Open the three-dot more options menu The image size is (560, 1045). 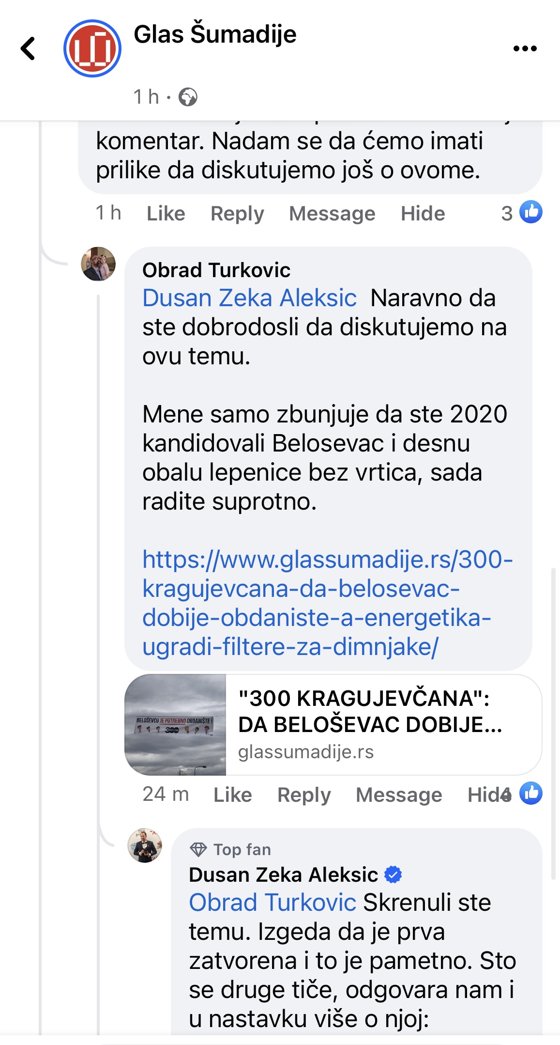click(x=525, y=48)
